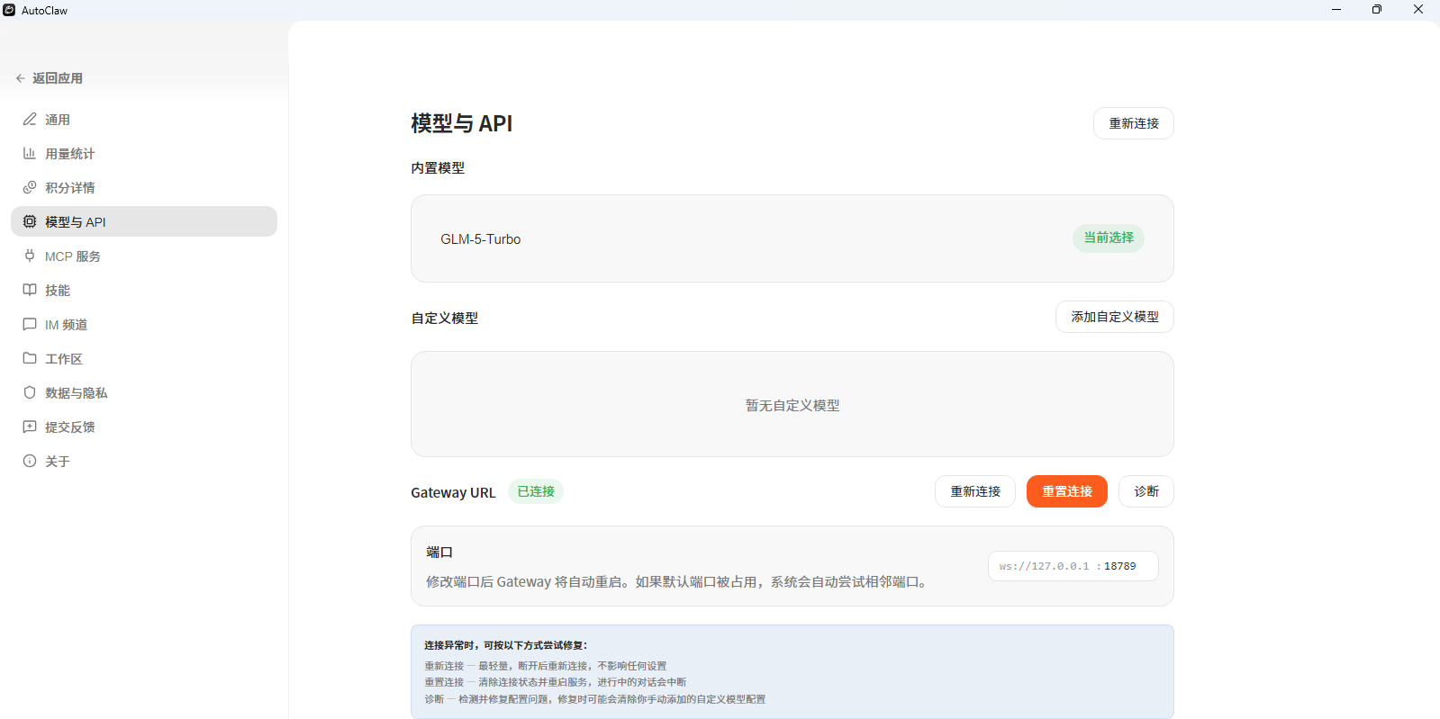Go back using the 返回应用 arrow
This screenshot has width=1440, height=719.
pos(21,78)
